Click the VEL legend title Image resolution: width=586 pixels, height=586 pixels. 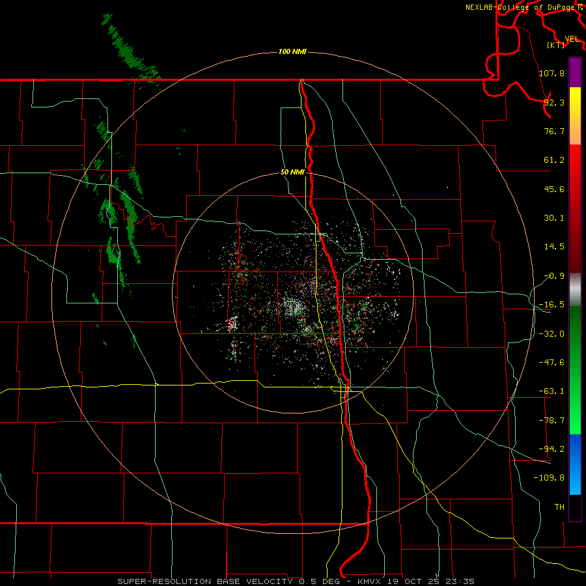tap(572, 39)
